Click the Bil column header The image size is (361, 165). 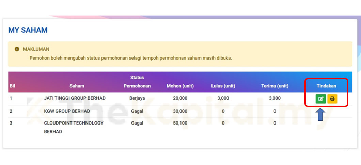[12, 86]
